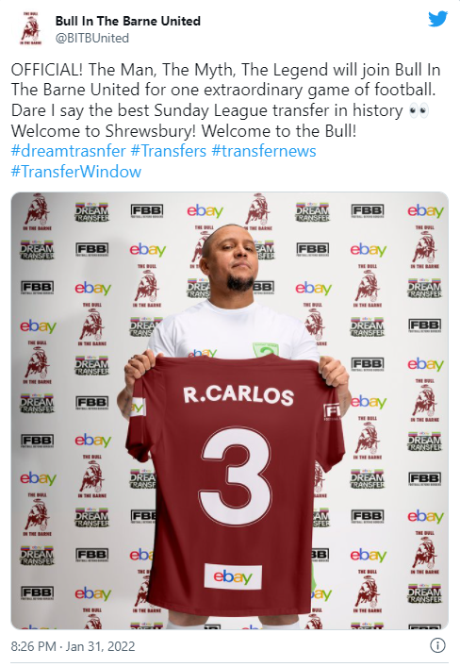Open Bull In The Barne United avatar
The width and height of the screenshot is (460, 667).
(31, 28)
